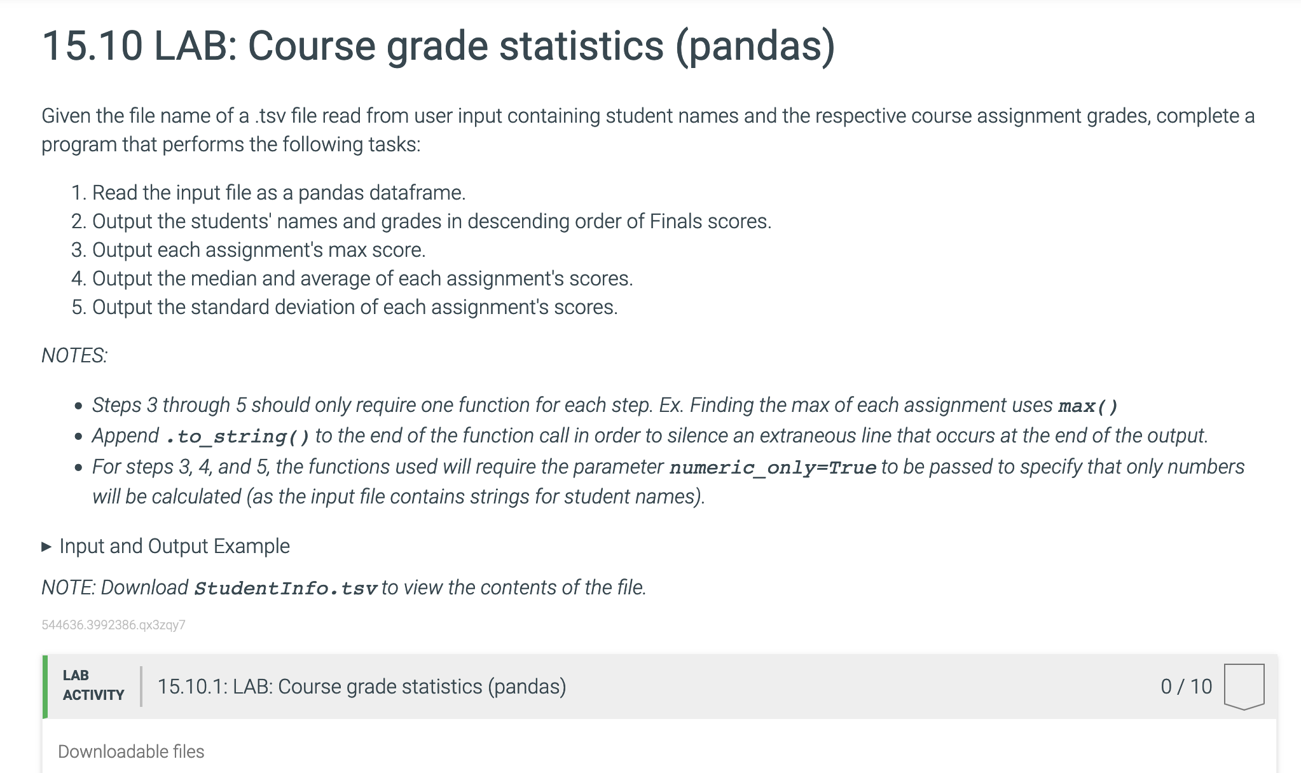Click the 544636.3992386.qx3zqy7 identifier text
The height and width of the screenshot is (773, 1301).
(113, 625)
